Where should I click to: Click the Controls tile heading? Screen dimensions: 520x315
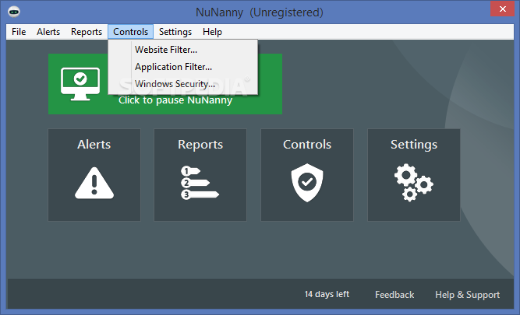[x=307, y=144]
